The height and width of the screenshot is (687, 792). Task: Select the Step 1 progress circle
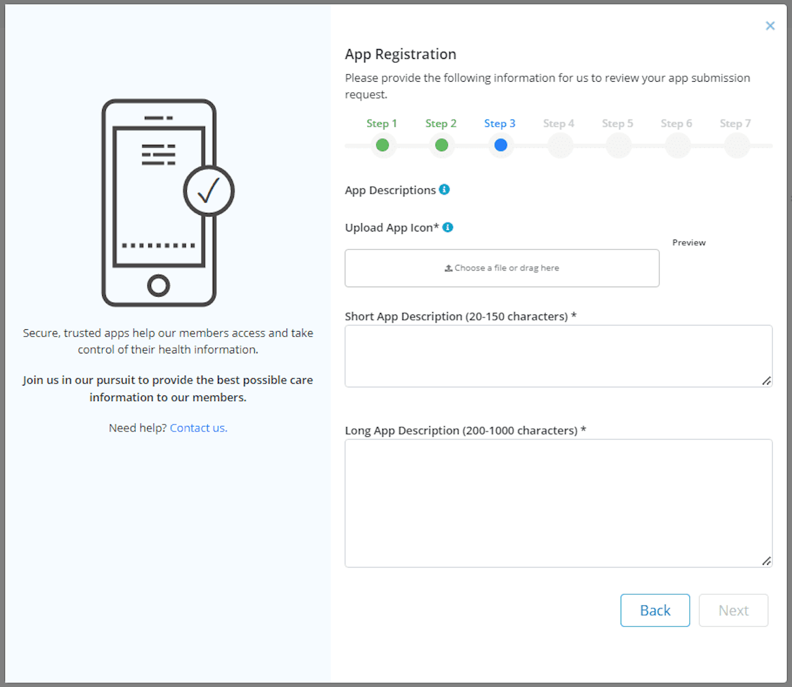point(382,145)
